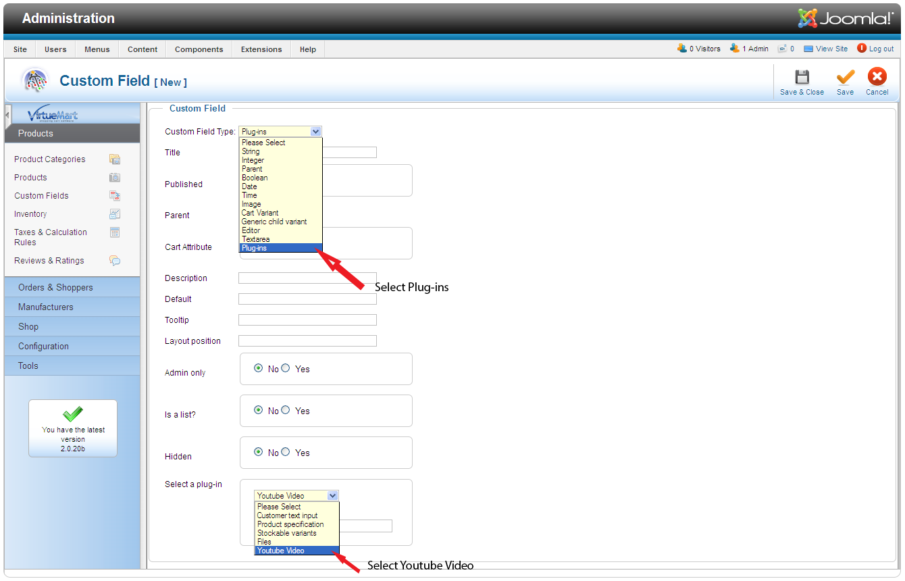Click the View Site link

click(x=831, y=49)
